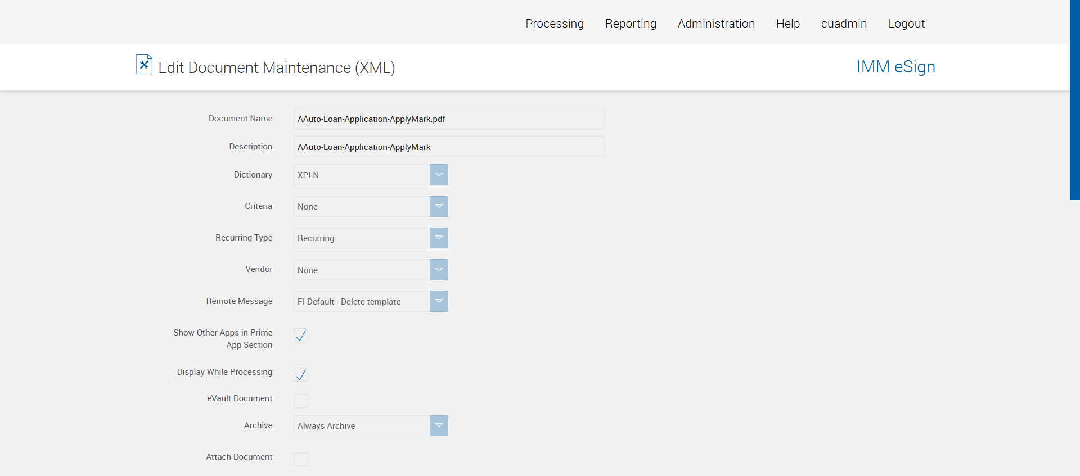Enable the eVault Document checkbox
This screenshot has width=1080, height=476.
(301, 401)
